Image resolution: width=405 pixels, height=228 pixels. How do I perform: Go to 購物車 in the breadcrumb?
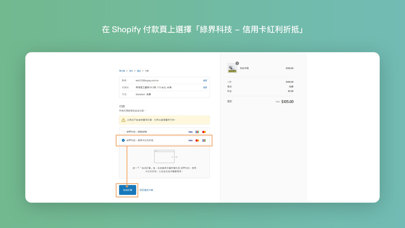(122, 71)
